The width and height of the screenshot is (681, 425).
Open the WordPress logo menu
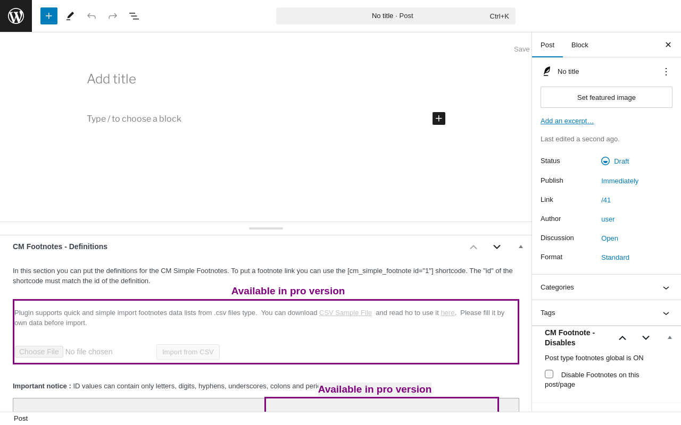pyautogui.click(x=16, y=16)
